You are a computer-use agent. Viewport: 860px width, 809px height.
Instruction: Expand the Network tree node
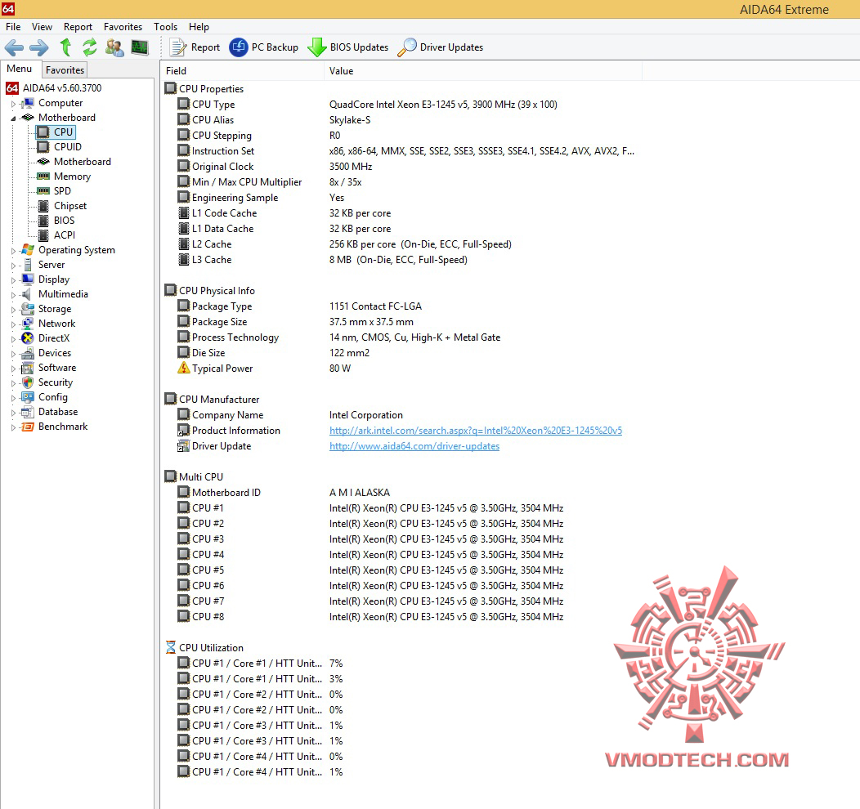(x=13, y=324)
